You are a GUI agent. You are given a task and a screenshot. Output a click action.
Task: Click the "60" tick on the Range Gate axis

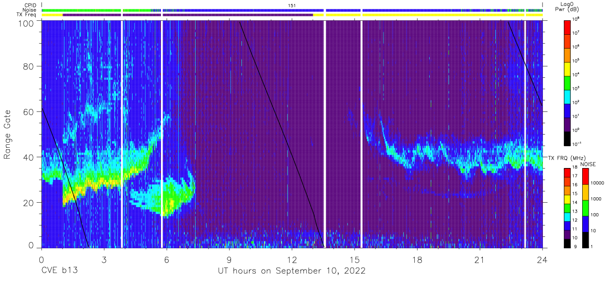coord(29,112)
